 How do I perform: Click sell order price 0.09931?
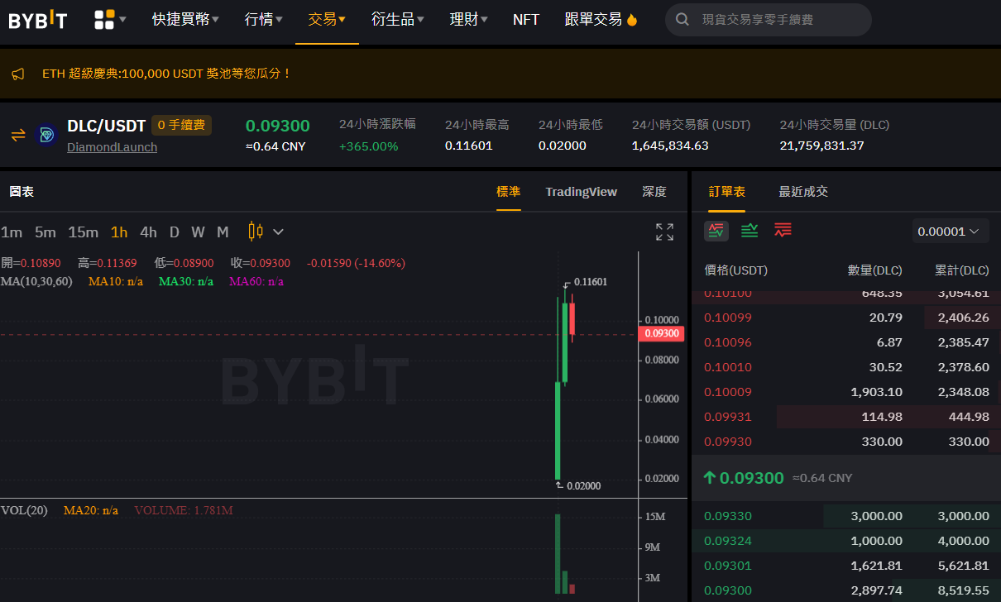click(x=728, y=417)
